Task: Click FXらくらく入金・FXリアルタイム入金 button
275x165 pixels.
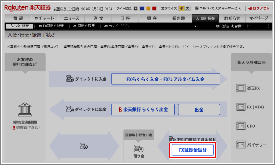Action: pyautogui.click(x=165, y=79)
